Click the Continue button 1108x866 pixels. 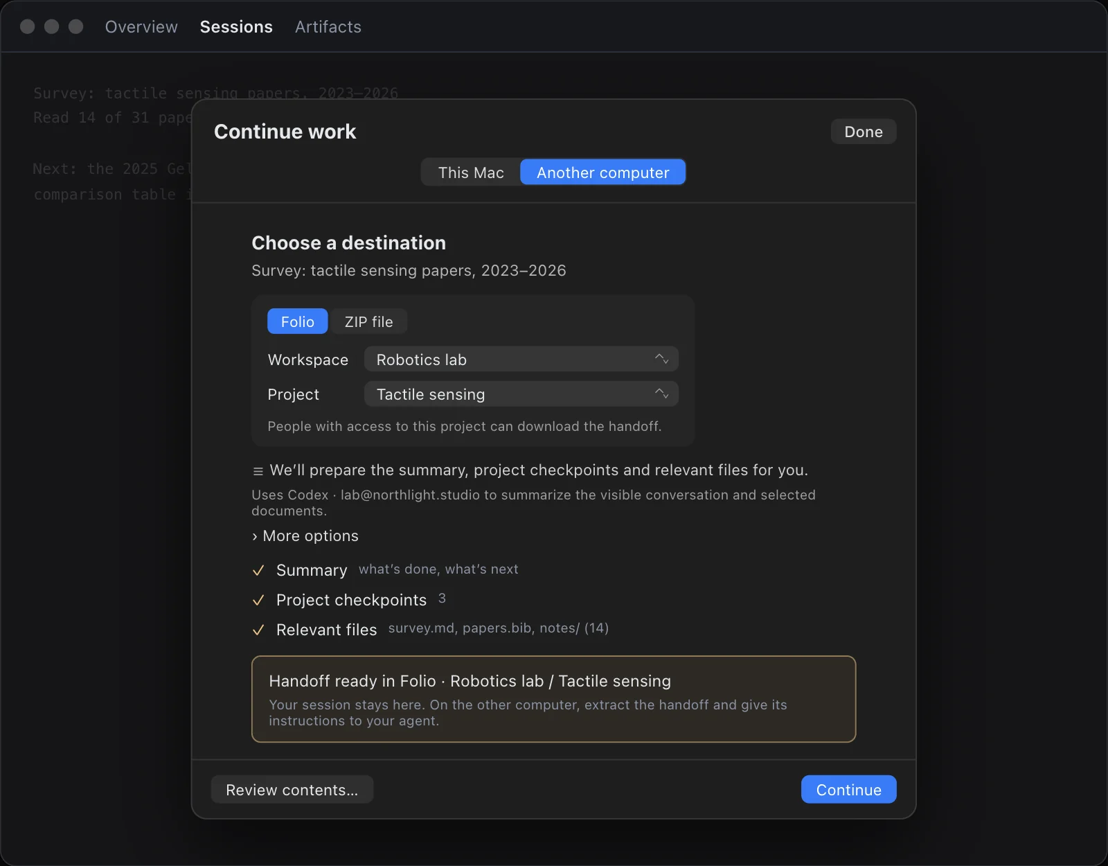coord(848,790)
